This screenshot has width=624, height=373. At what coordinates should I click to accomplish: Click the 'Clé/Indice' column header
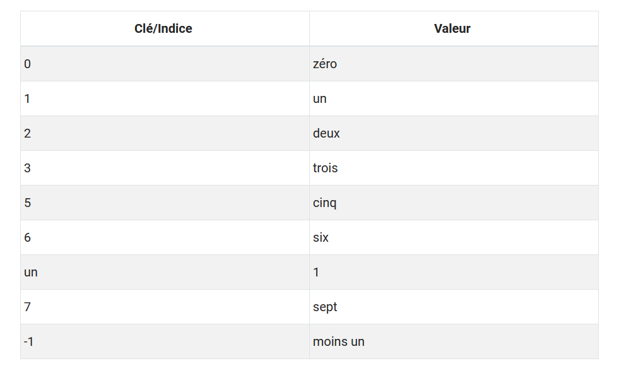coord(163,28)
